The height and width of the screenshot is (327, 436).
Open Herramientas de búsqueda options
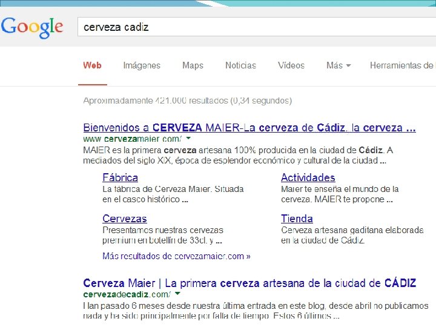tap(403, 65)
